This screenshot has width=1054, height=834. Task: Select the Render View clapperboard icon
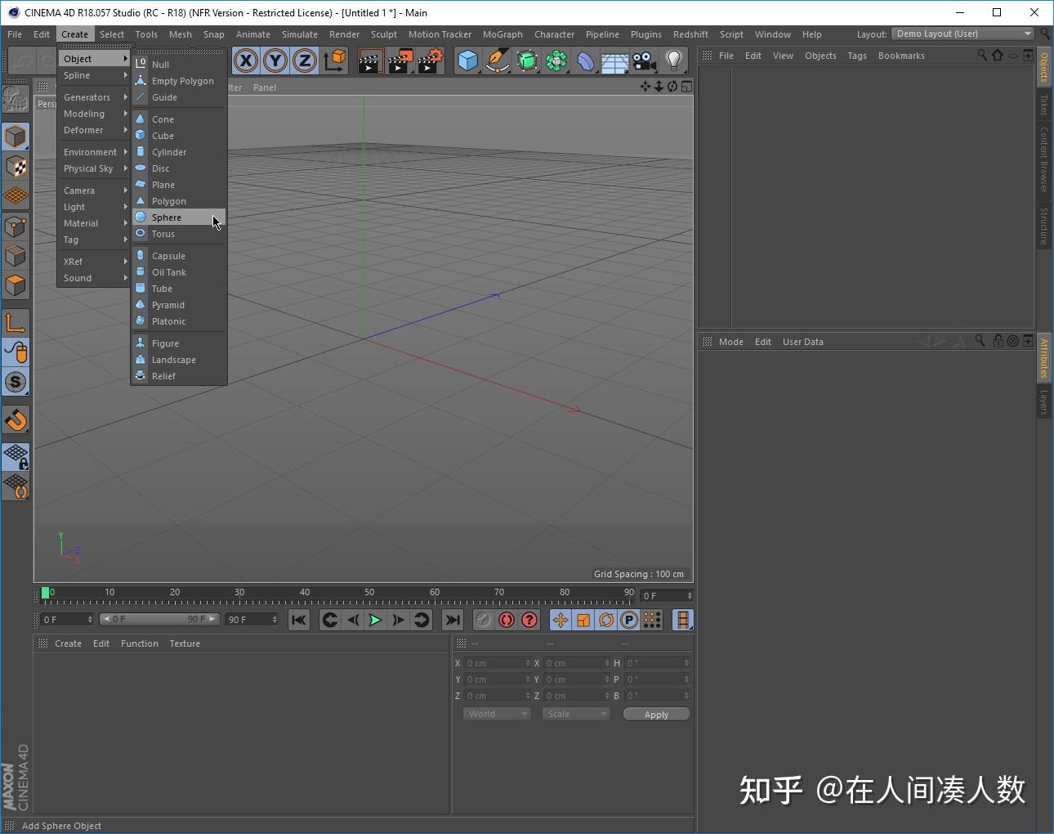(370, 61)
